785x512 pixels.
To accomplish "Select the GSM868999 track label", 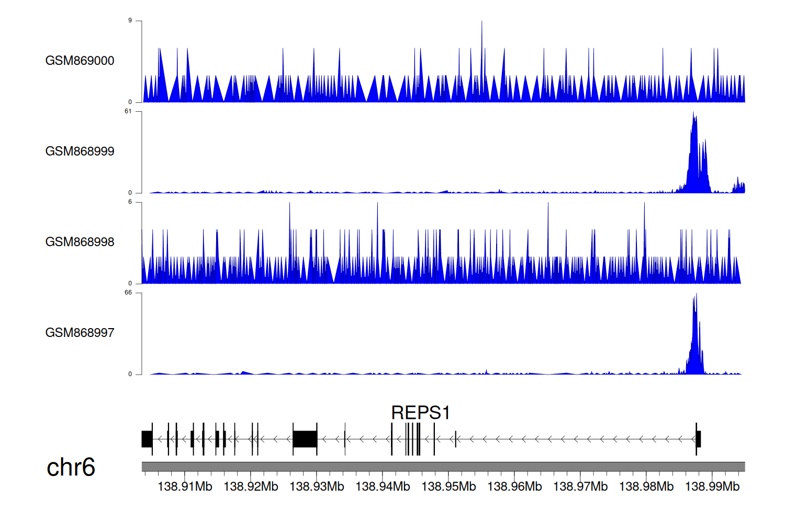I will click(x=80, y=151).
